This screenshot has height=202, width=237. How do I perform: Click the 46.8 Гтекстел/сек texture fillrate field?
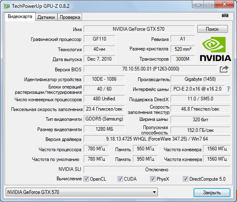click(200, 109)
